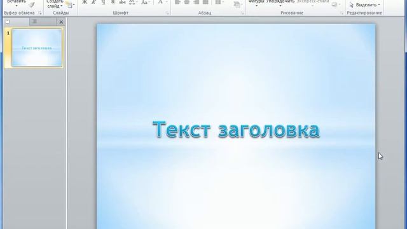The width and height of the screenshot is (407, 229).
Task: Click the Текст заголовка title text
Action: (x=236, y=130)
